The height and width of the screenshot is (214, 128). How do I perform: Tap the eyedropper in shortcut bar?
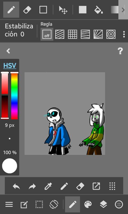click(x=48, y=186)
